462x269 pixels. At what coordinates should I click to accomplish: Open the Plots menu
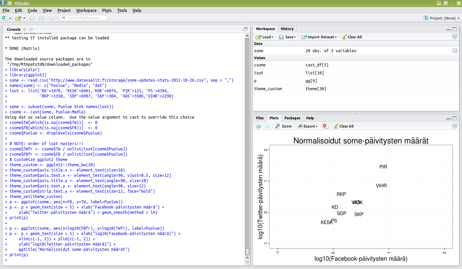[107, 10]
